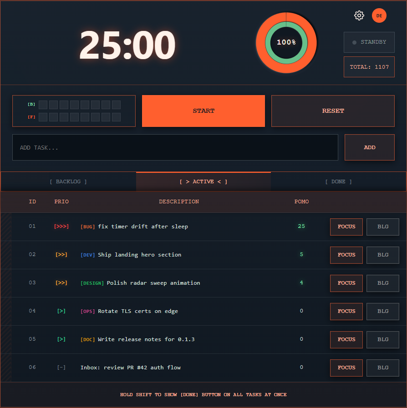Open the DE user avatar
Screen dimensions: 407x408
pos(379,15)
